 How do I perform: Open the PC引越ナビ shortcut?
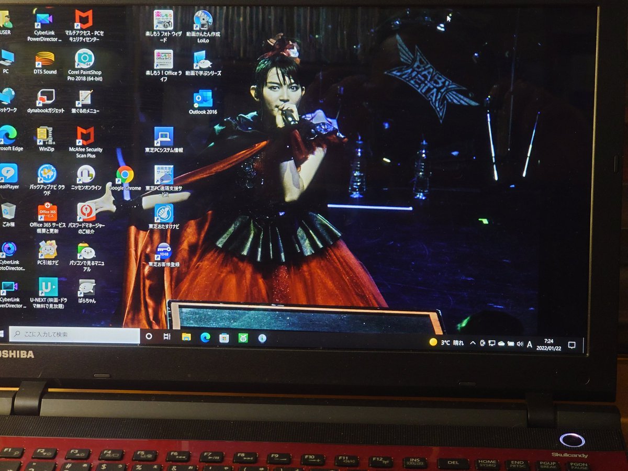48,254
